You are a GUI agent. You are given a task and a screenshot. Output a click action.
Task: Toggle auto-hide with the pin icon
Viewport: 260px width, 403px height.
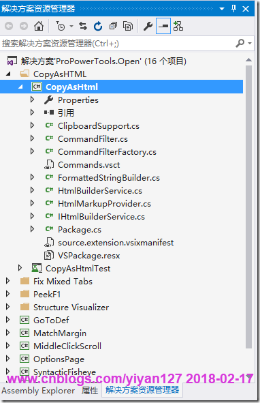pos(233,9)
